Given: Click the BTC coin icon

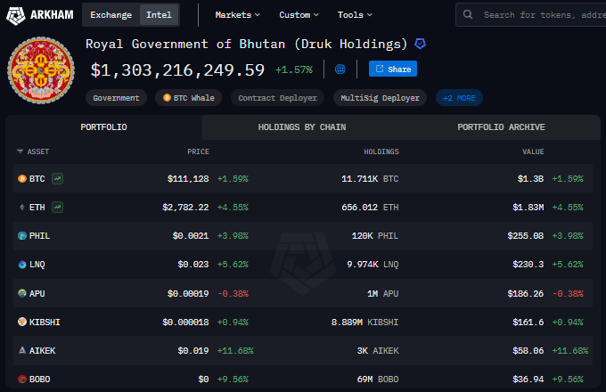Looking at the screenshot, I should [x=22, y=179].
